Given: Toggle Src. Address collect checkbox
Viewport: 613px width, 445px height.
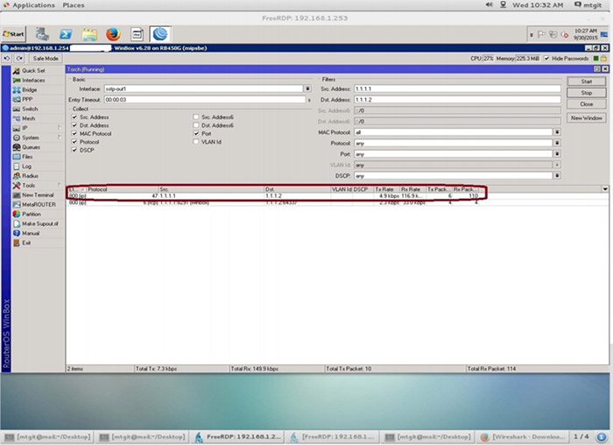Looking at the screenshot, I should (74, 117).
